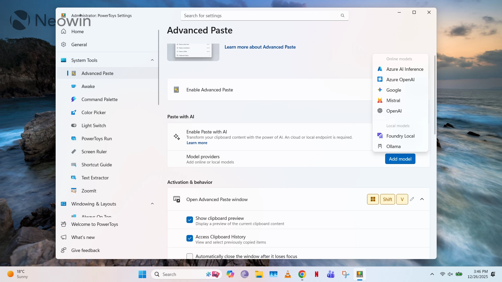The width and height of the screenshot is (502, 282).
Task: Click the 'Model providers' label
Action: click(203, 157)
